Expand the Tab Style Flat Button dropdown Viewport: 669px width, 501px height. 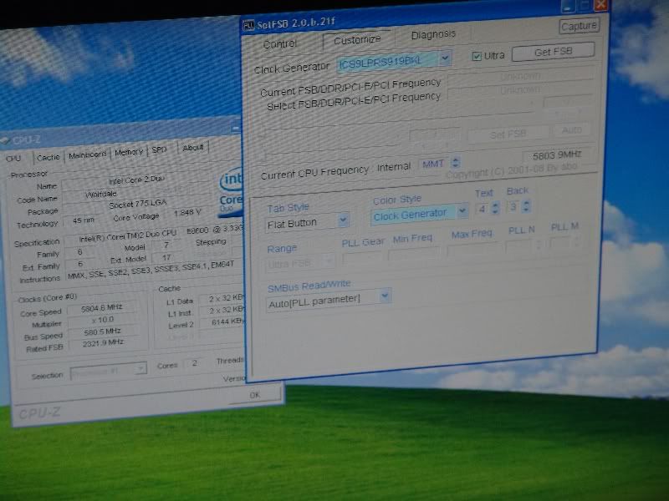342,222
